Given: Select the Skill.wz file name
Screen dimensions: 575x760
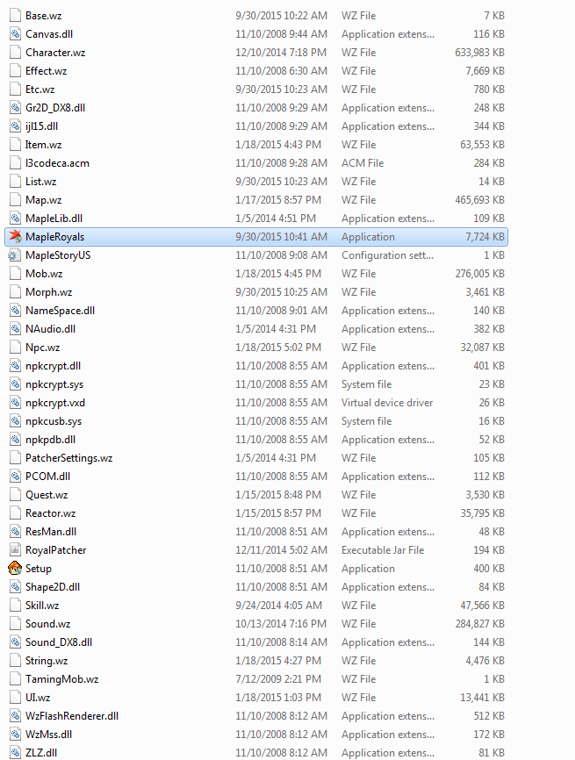Looking at the screenshot, I should 42,605.
